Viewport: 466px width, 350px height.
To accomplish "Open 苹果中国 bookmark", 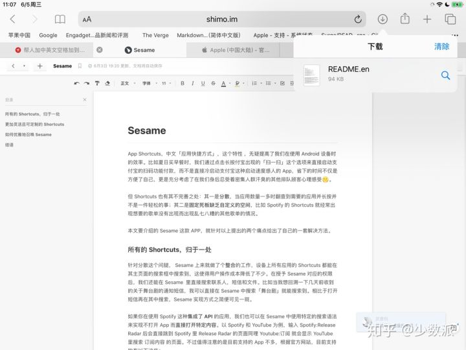I will click(19, 35).
